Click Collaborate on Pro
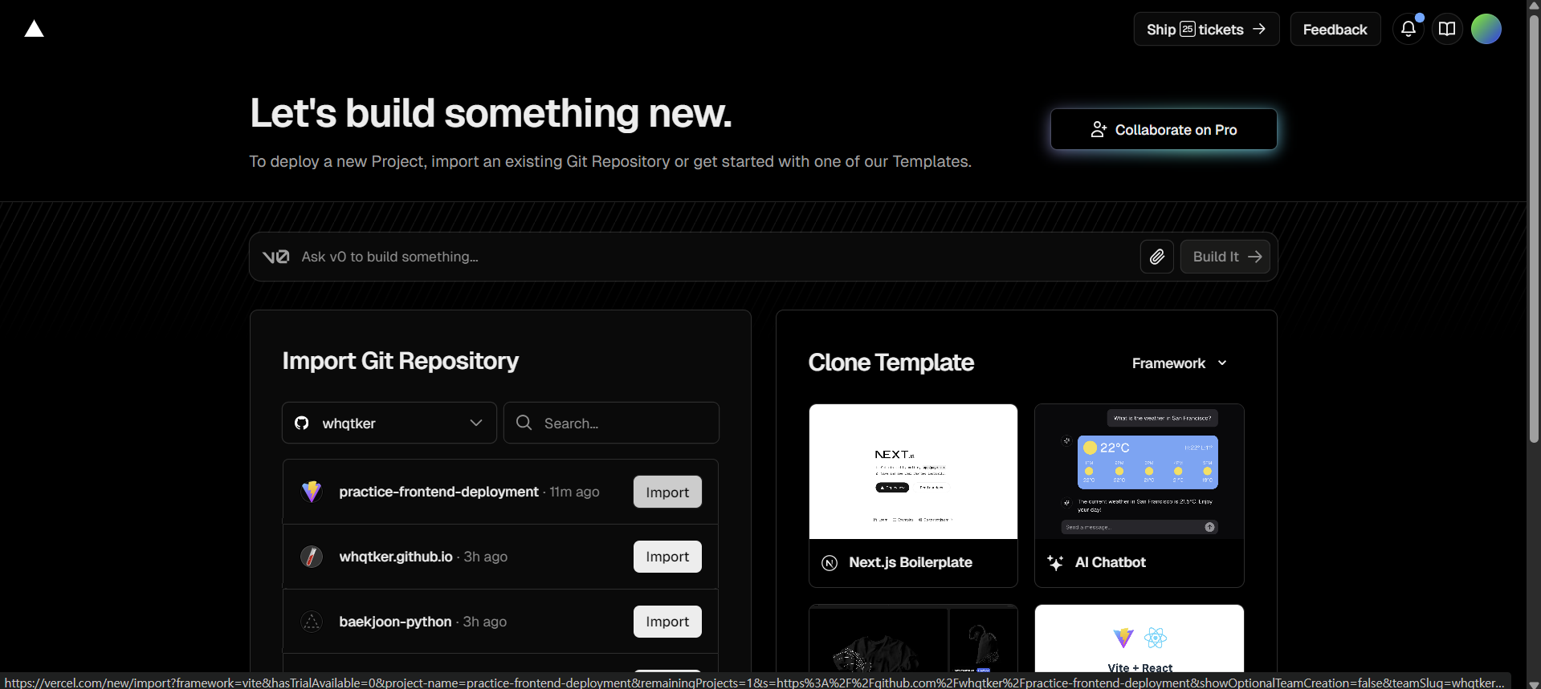1541x689 pixels. point(1164,129)
